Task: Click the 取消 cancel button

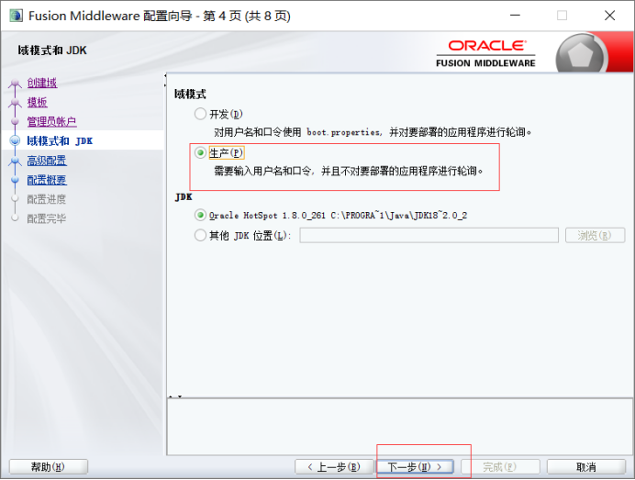Action: pyautogui.click(x=587, y=467)
